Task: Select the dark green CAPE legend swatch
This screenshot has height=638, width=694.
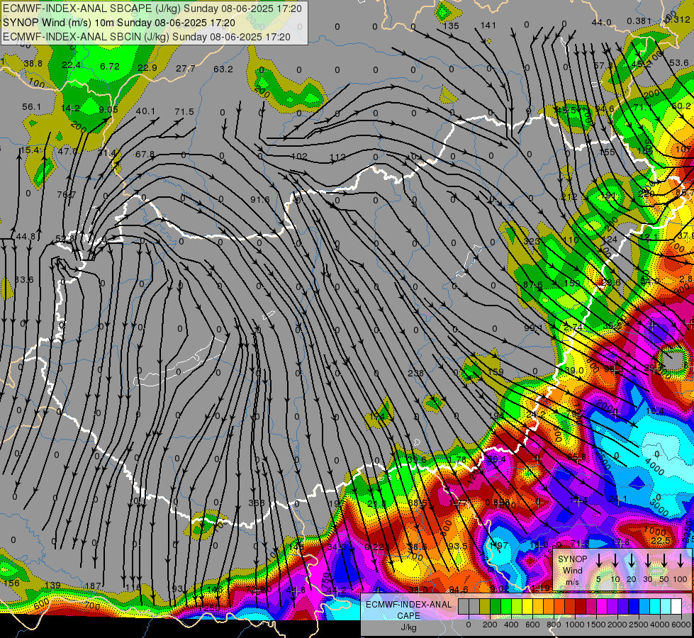Action: [x=496, y=606]
